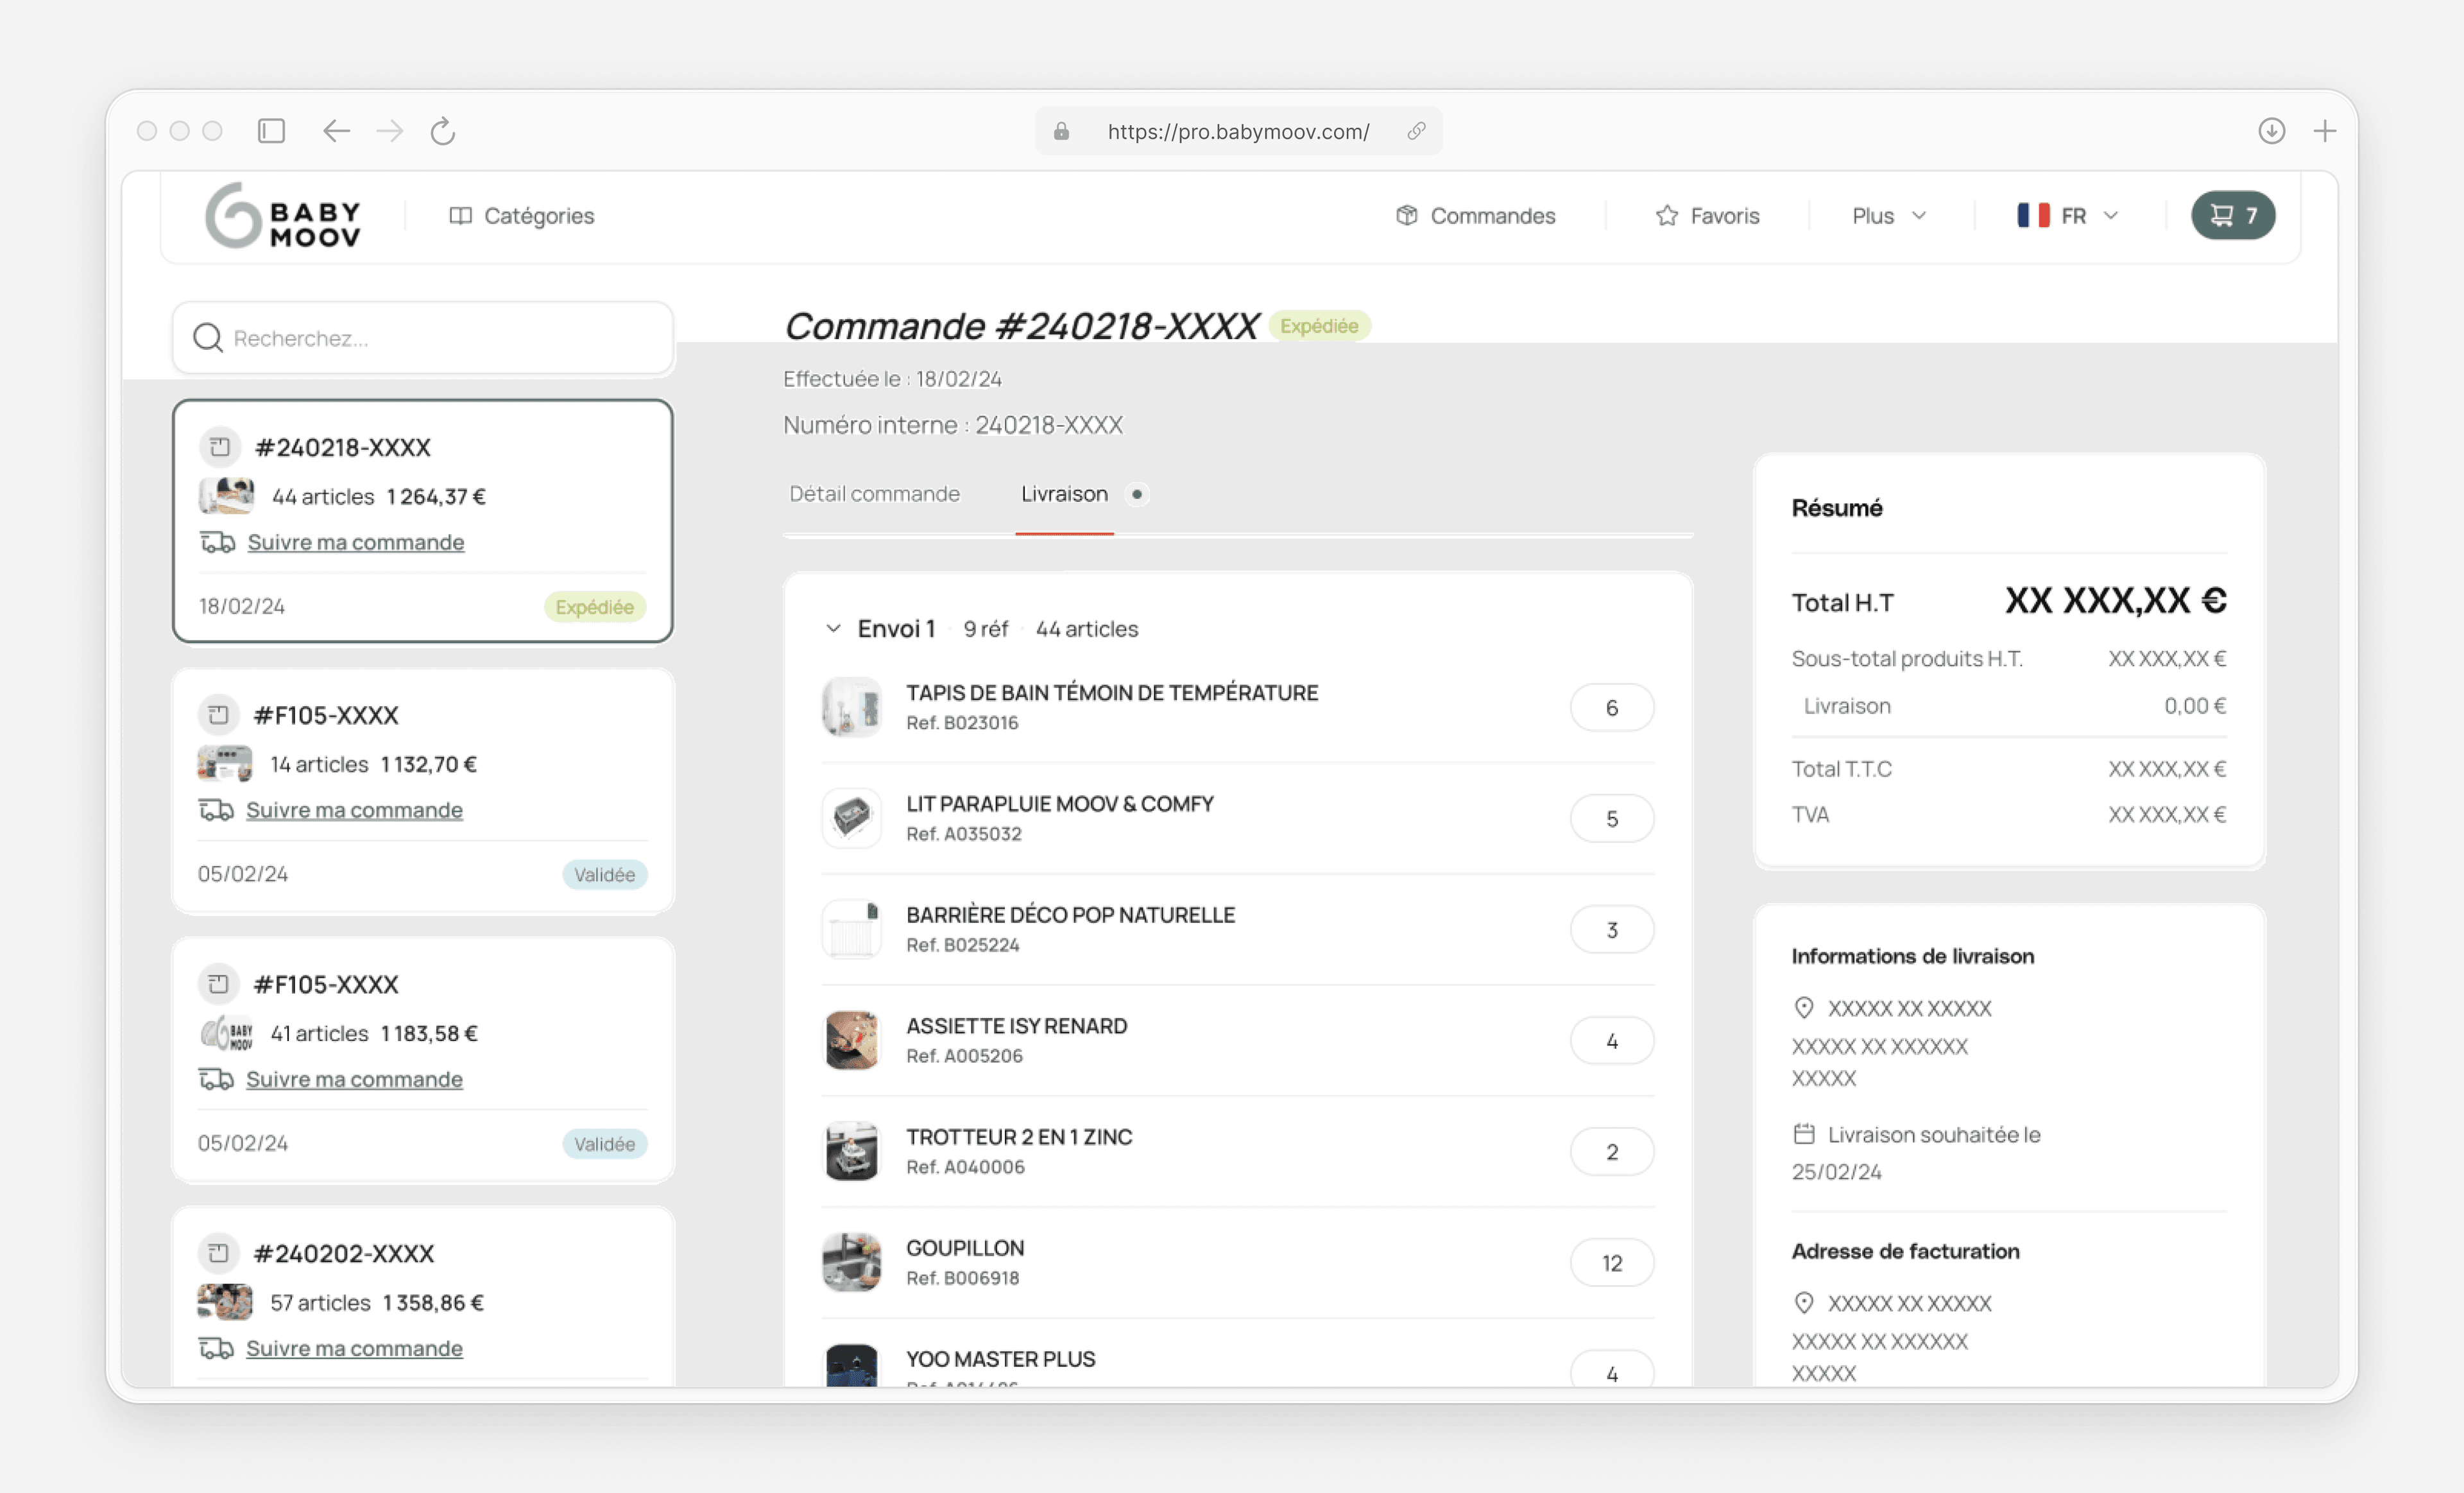Viewport: 2464px width, 1493px height.
Task: Open a new browser tab with plus icon
Action: [2324, 131]
